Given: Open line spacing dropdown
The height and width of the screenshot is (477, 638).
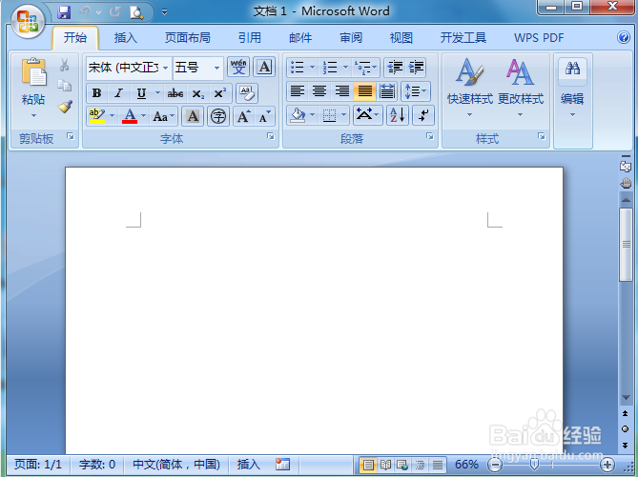Looking at the screenshot, I should 416,91.
